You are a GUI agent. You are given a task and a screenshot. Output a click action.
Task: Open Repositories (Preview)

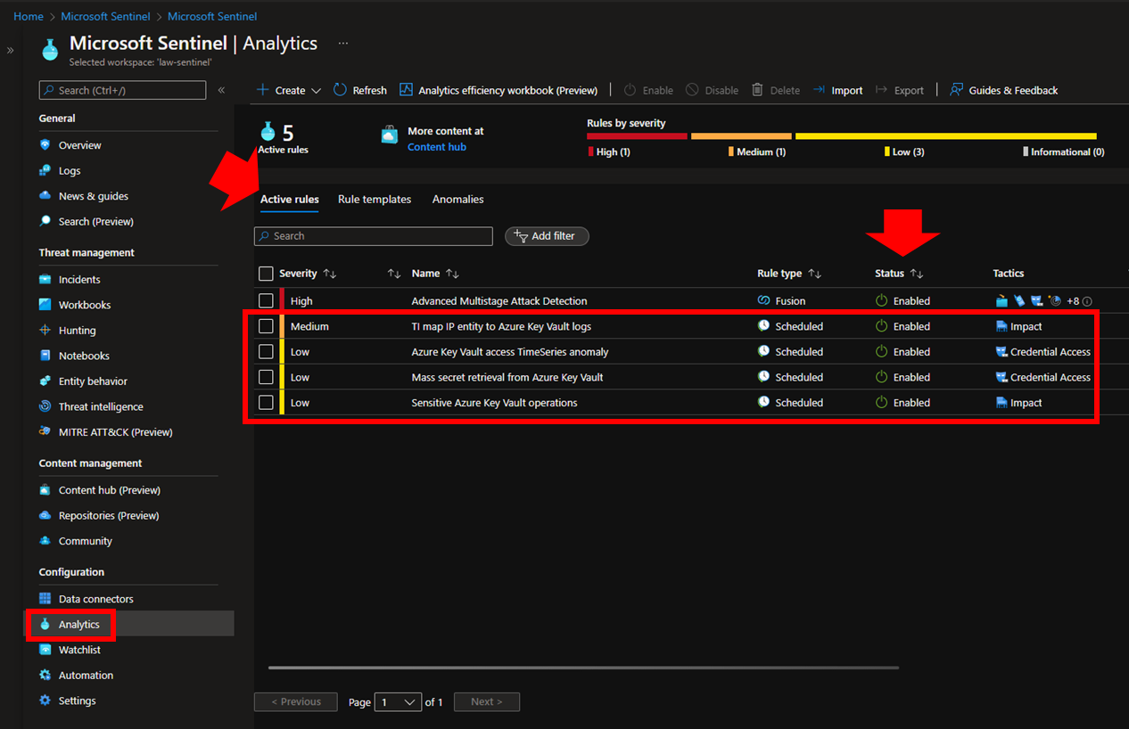pyautogui.click(x=109, y=516)
